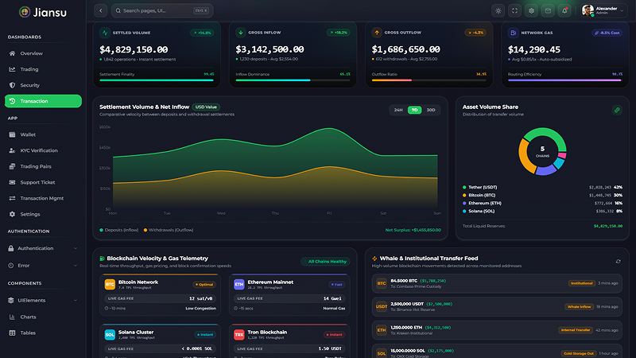This screenshot has height=358, width=636.
Task: Open Trading dashboard
Action: 43,69
